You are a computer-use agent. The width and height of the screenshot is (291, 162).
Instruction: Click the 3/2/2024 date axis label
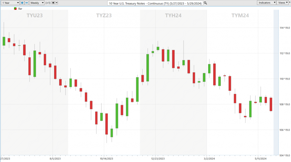[x=209, y=159]
